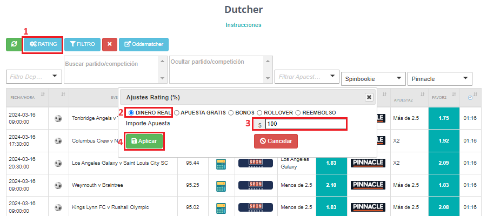Click odds 1.75 in Tonbridge Angels row
The height and width of the screenshot is (216, 487).
(444, 119)
